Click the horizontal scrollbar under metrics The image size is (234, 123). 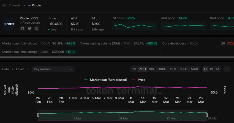pyautogui.click(x=117, y=57)
